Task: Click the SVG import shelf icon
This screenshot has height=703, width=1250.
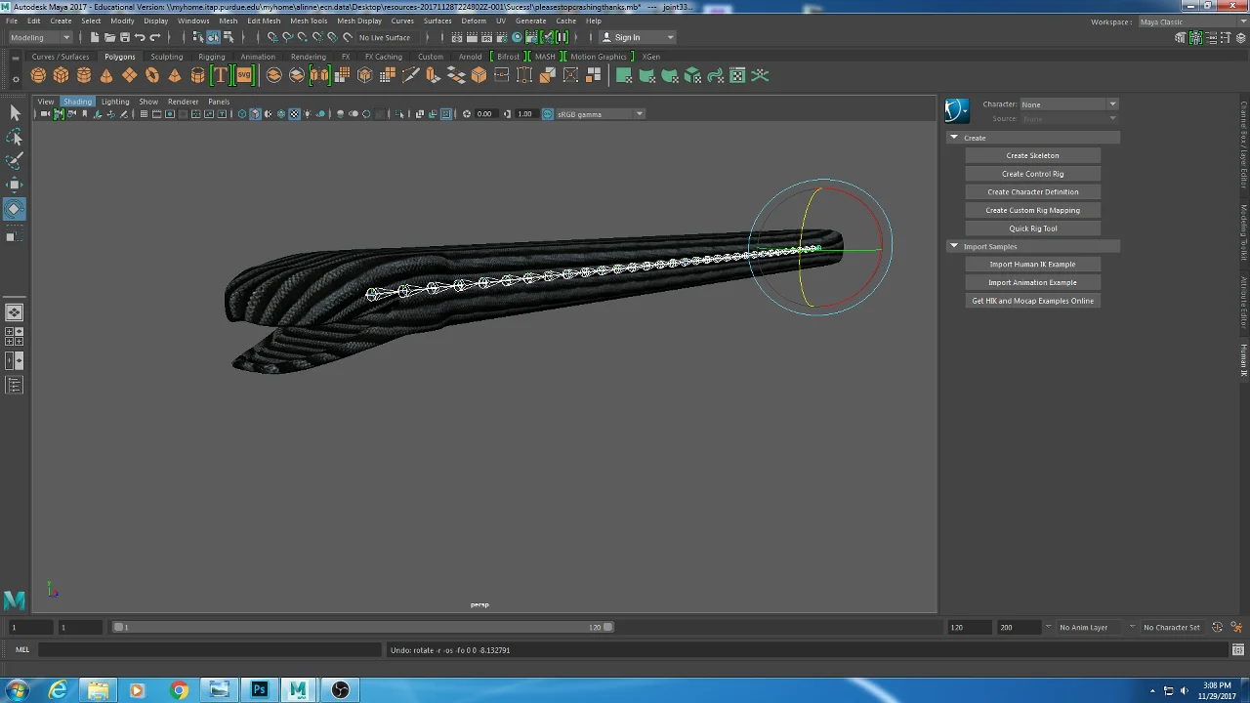Action: (x=243, y=75)
